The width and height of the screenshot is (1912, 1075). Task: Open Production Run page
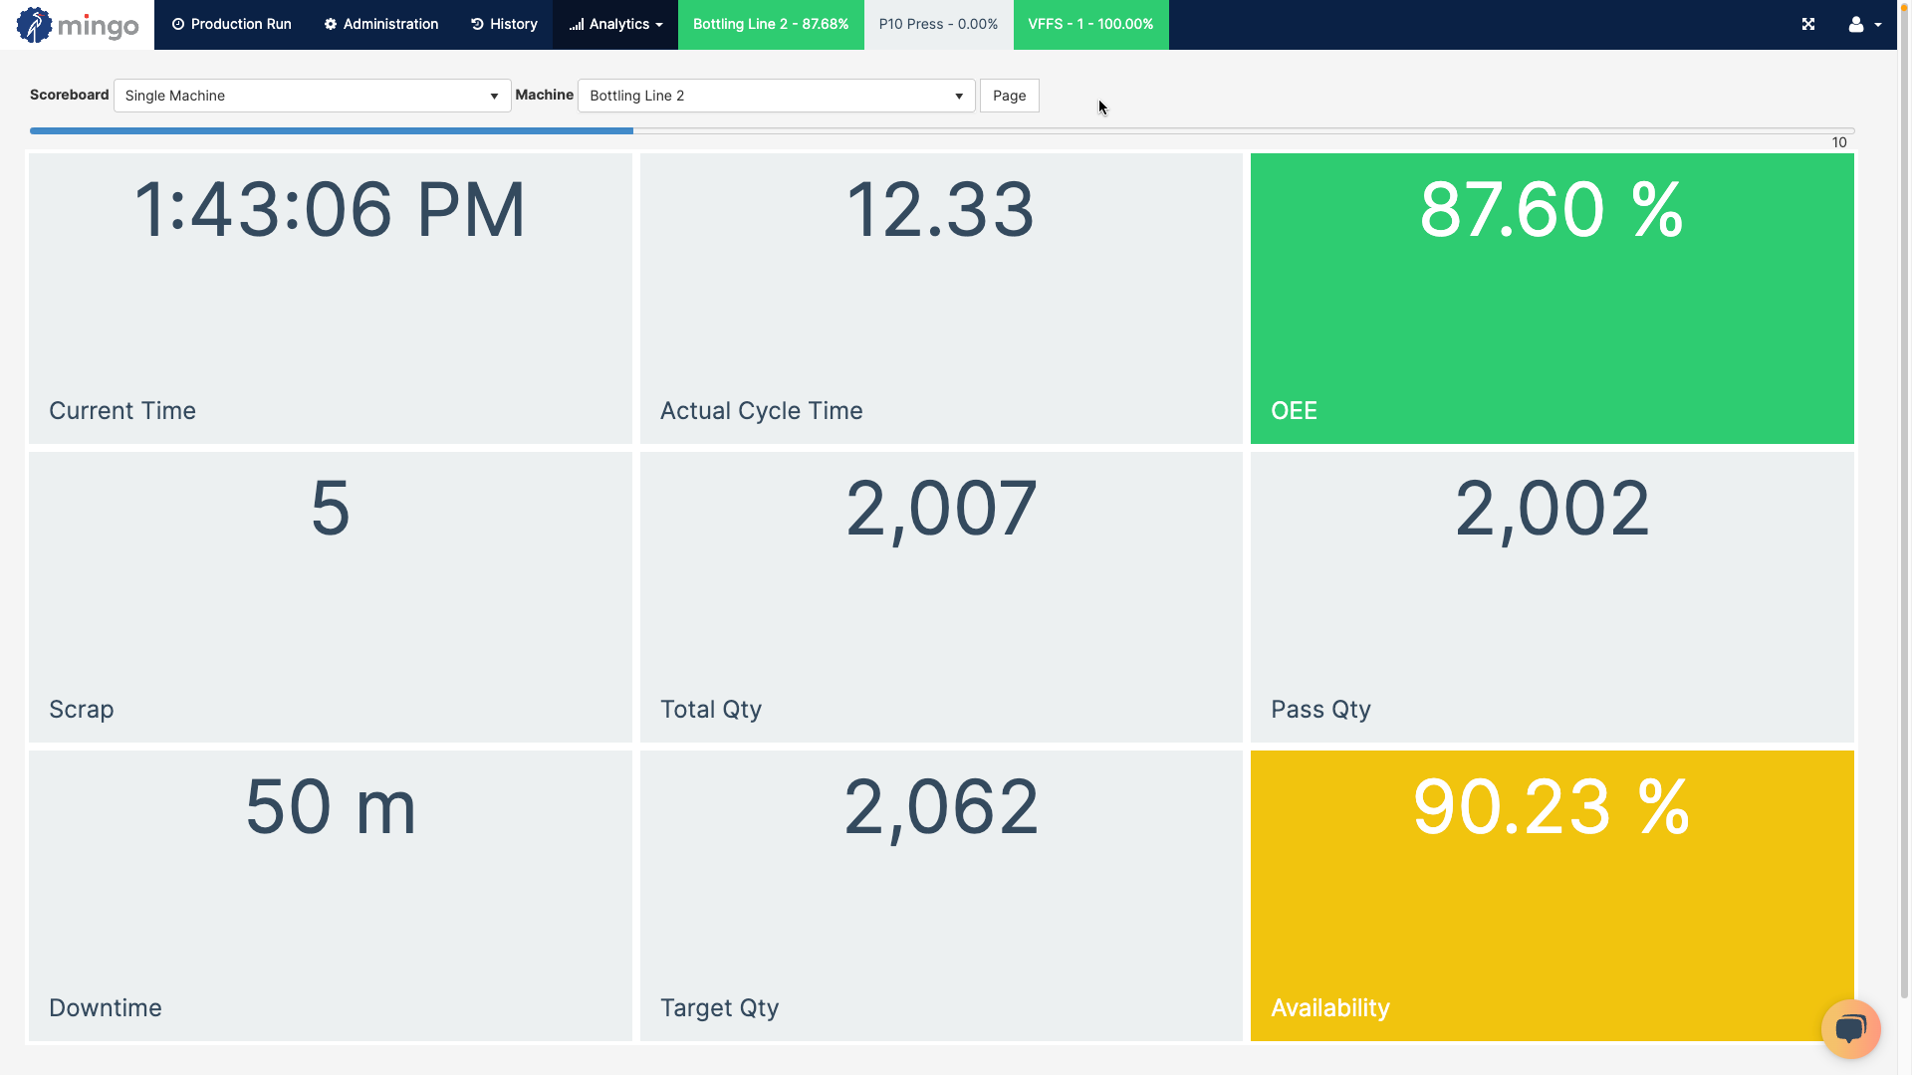(231, 24)
